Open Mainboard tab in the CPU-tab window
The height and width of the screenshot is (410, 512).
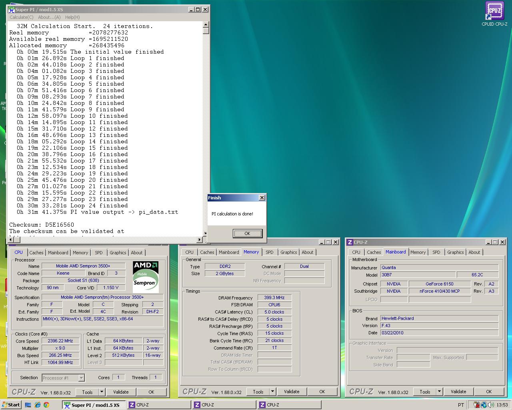(x=58, y=253)
